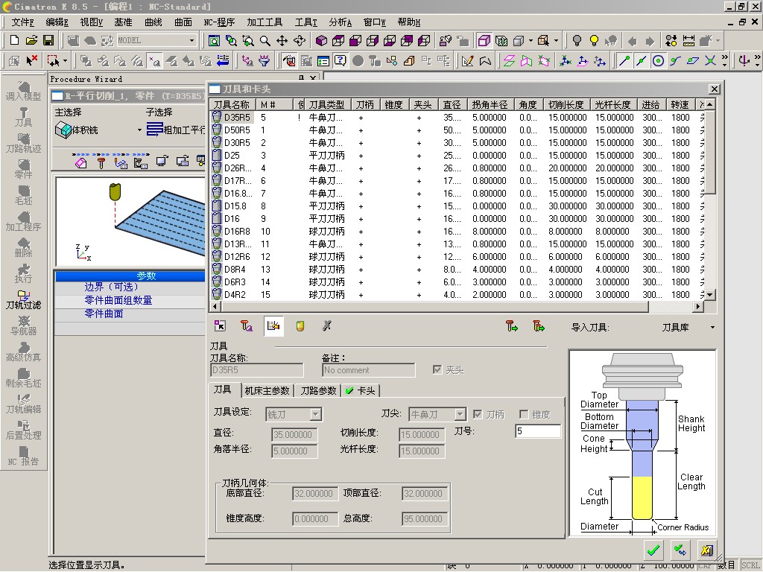The height and width of the screenshot is (572, 763).
Task: Click the tool table vertical scrollbar down arrow
Action: click(710, 295)
